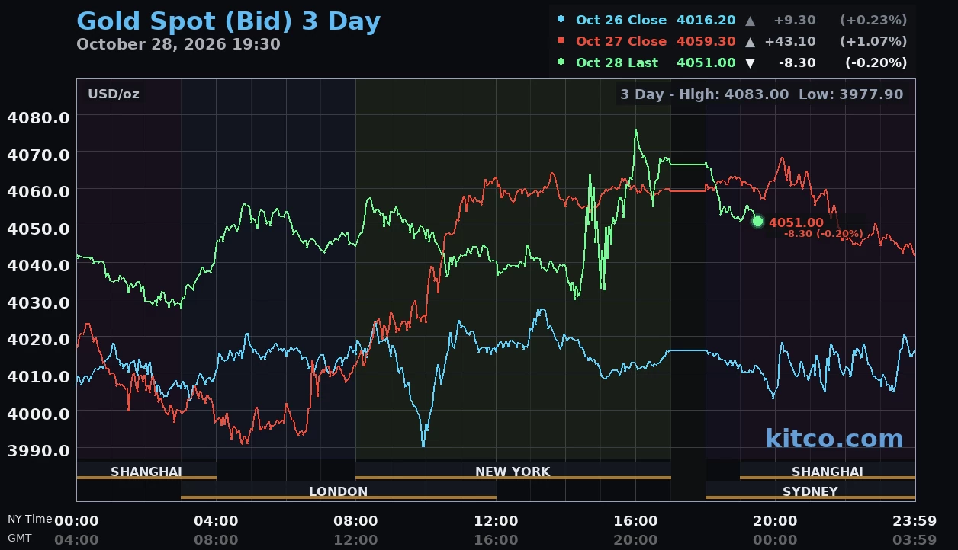
Task: Click the red Oct 27 legend dot
Action: coord(561,41)
